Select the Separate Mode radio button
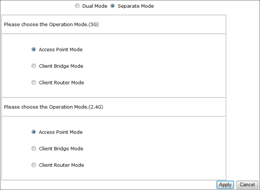260x190 pixels. tap(113, 6)
